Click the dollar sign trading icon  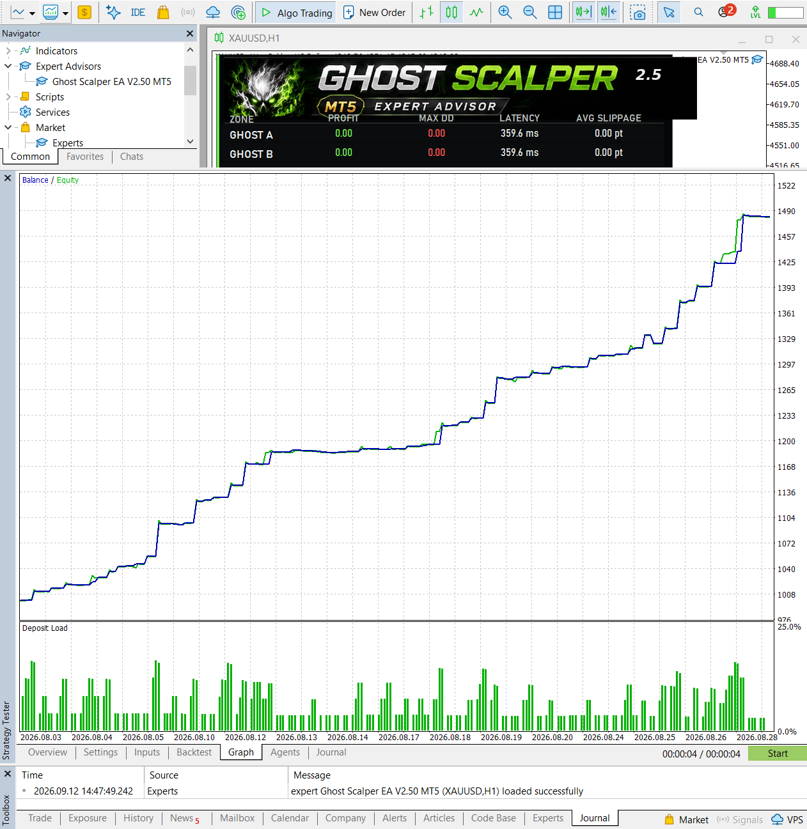[84, 12]
